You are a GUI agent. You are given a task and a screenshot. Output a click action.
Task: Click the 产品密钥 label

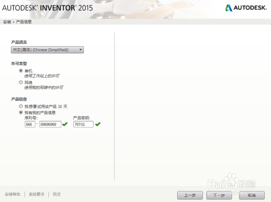coord(82,118)
